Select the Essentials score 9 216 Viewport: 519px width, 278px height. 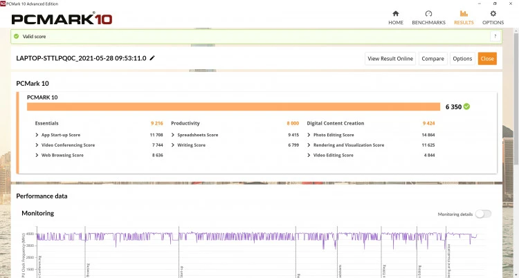click(x=157, y=123)
